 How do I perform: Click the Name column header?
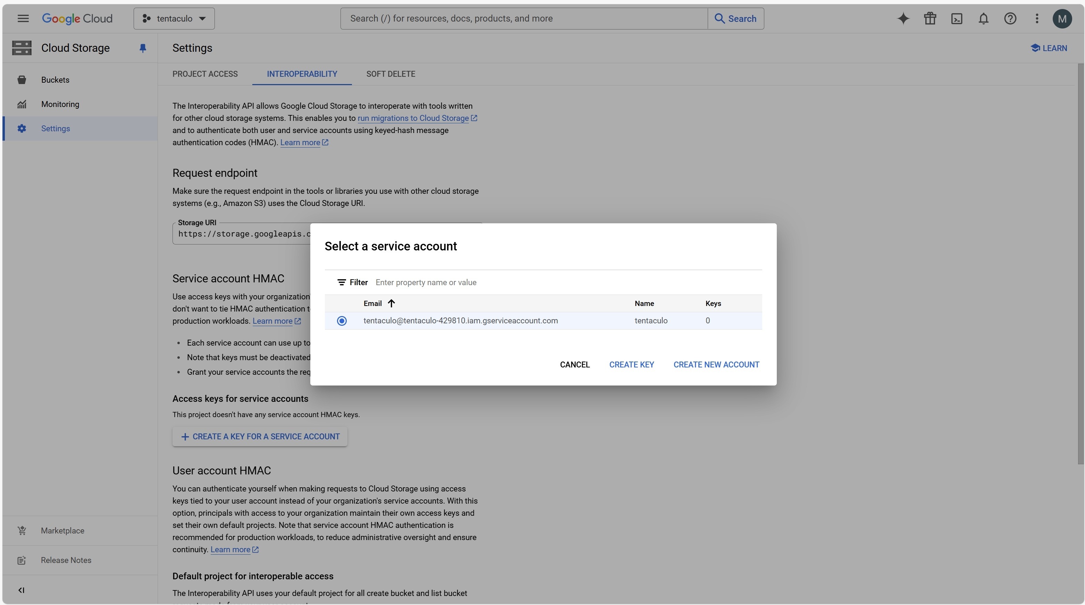click(645, 303)
